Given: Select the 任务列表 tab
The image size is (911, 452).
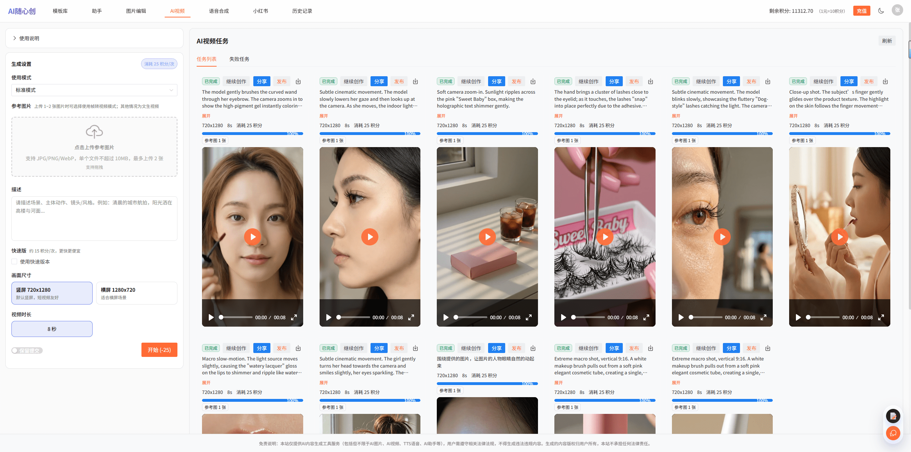Looking at the screenshot, I should pos(207,59).
